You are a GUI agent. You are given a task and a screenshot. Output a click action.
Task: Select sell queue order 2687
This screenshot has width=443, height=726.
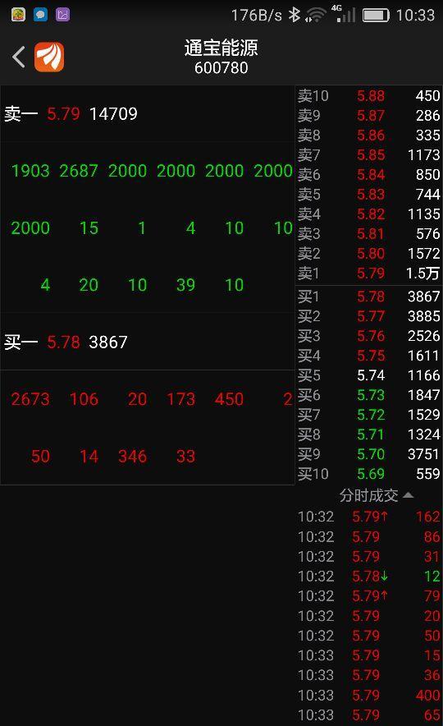(x=79, y=171)
